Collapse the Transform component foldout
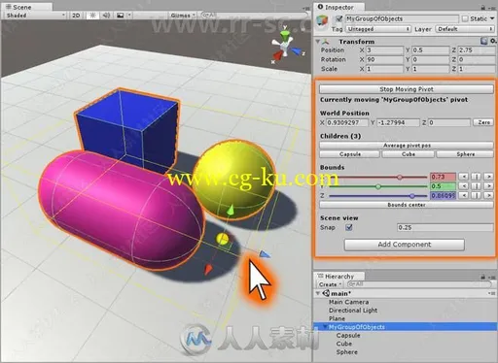 coord(318,42)
